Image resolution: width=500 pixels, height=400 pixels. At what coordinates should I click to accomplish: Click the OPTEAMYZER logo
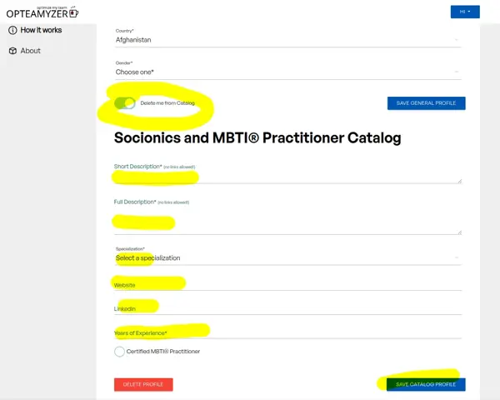[x=42, y=12]
